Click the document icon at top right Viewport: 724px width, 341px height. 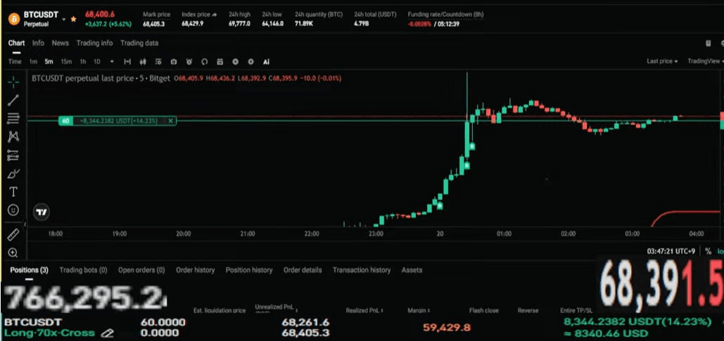(x=709, y=44)
